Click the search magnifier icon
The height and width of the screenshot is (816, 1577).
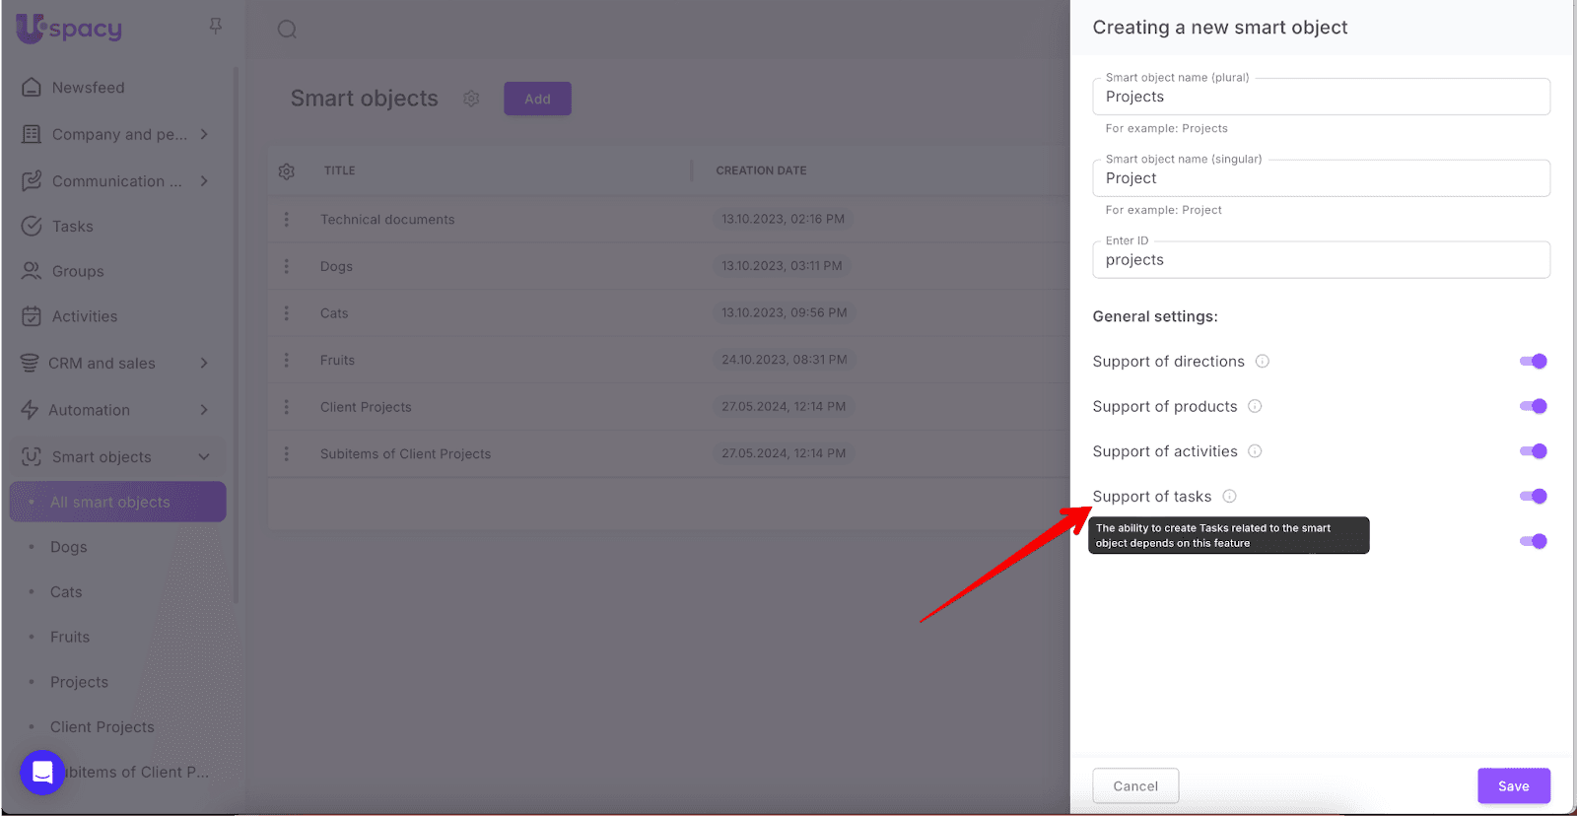coord(287,30)
